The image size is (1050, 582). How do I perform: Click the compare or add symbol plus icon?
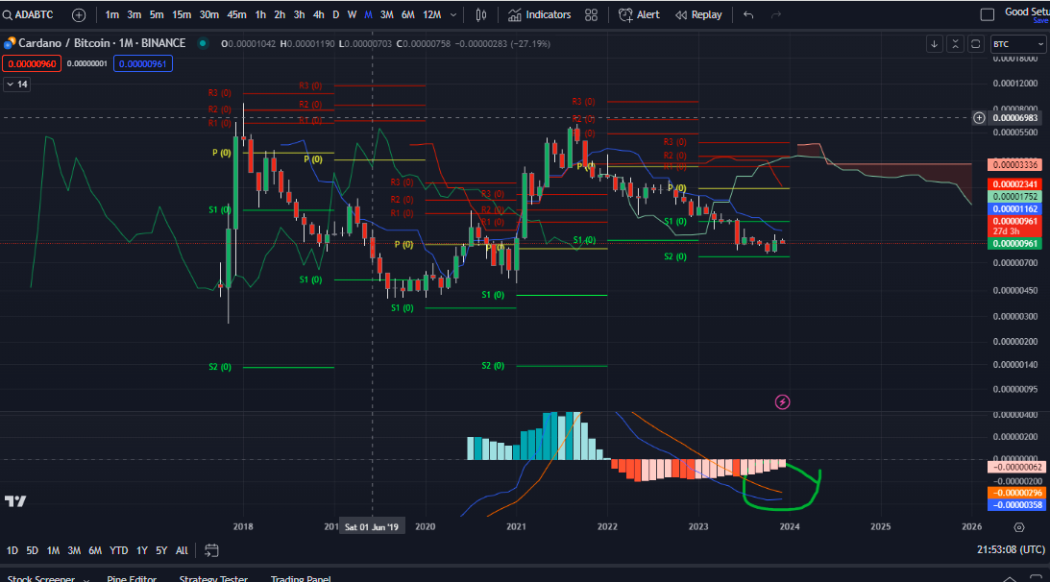tap(79, 15)
